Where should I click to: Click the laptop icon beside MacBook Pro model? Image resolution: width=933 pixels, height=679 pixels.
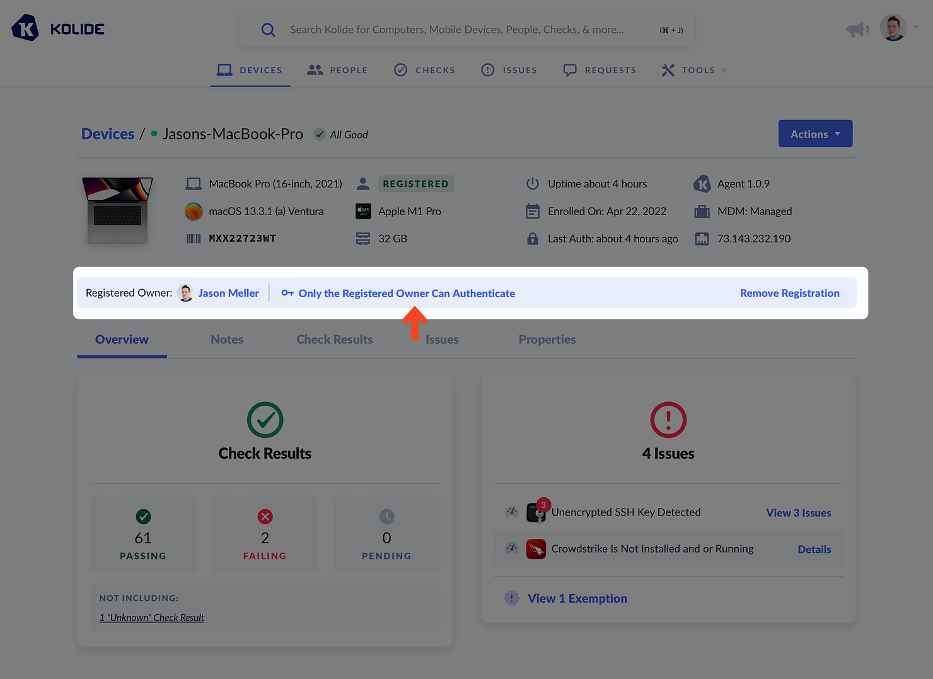point(194,183)
